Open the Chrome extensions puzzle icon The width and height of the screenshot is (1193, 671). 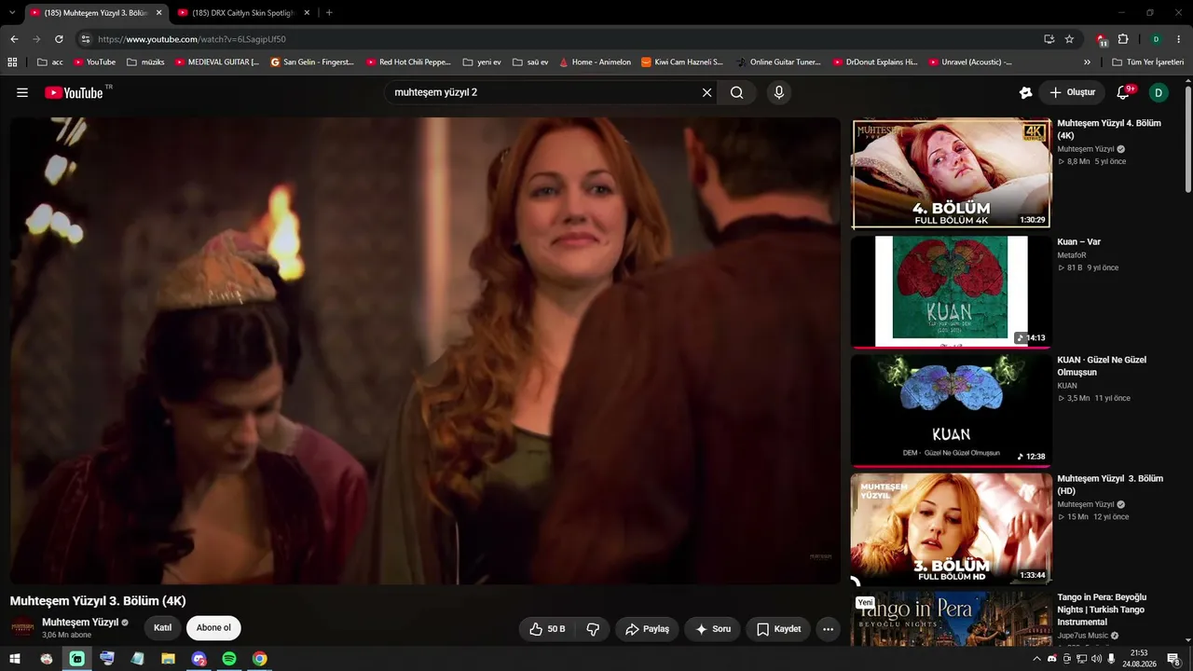click(x=1123, y=39)
